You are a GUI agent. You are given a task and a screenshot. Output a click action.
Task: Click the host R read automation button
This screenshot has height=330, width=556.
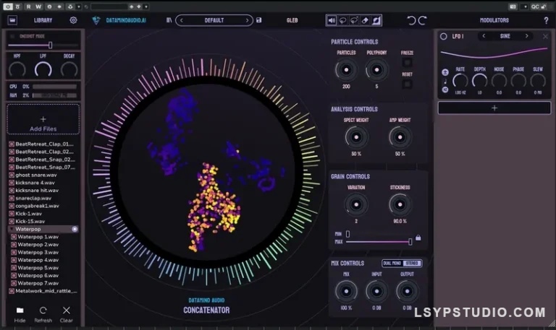28,6
